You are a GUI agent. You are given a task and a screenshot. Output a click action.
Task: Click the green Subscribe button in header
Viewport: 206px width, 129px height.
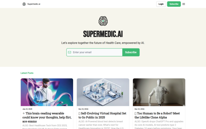[x=174, y=4]
